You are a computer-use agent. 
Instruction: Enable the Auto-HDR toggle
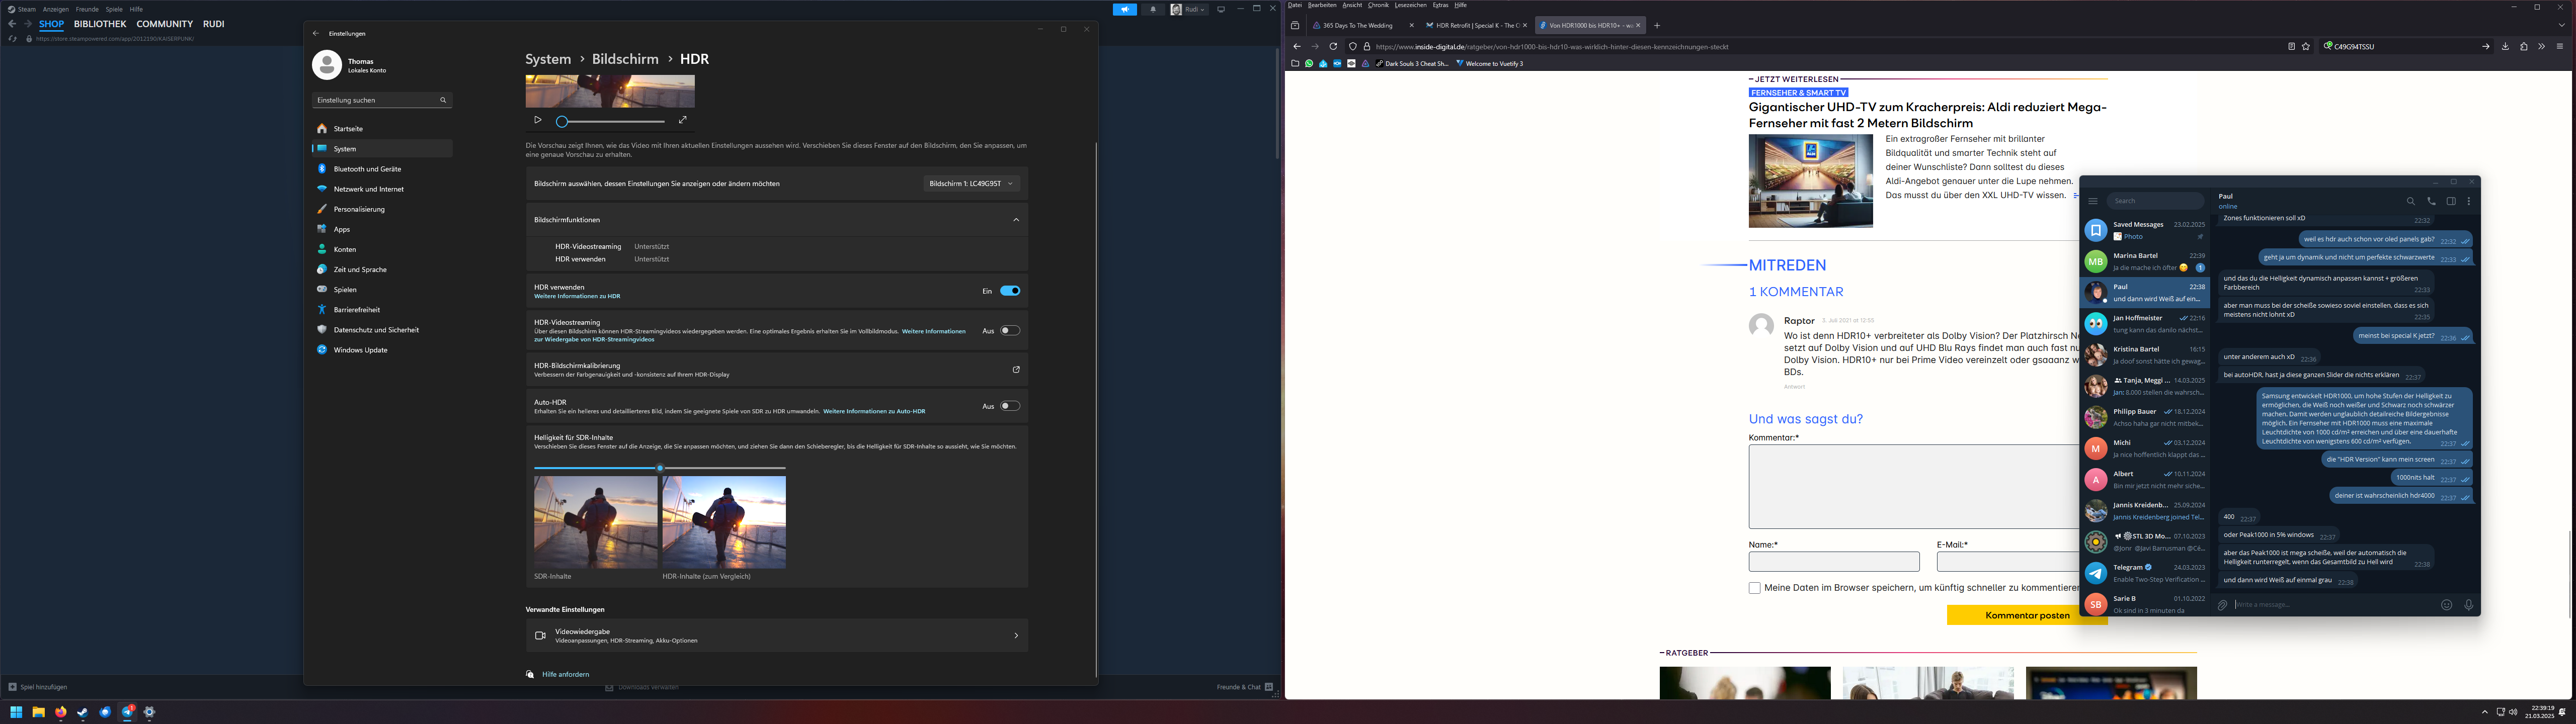(1010, 406)
